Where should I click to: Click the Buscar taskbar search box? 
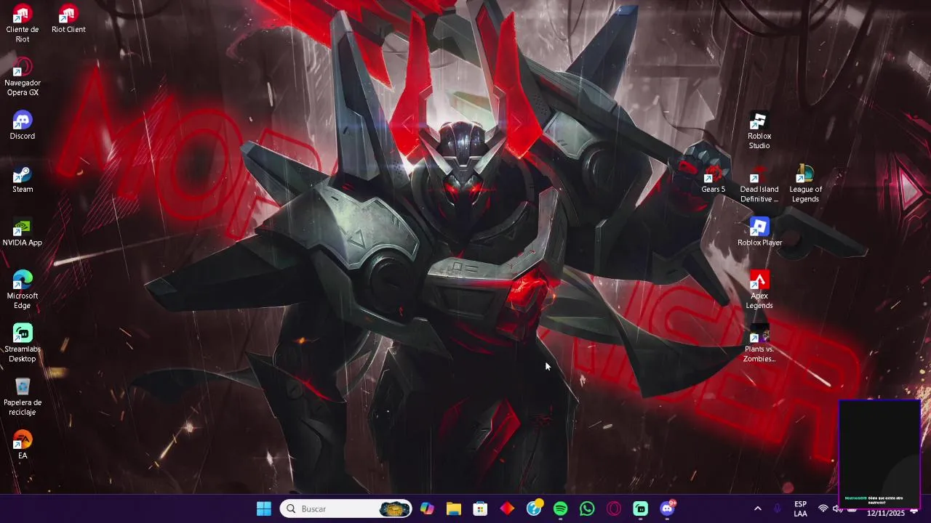coord(345,509)
